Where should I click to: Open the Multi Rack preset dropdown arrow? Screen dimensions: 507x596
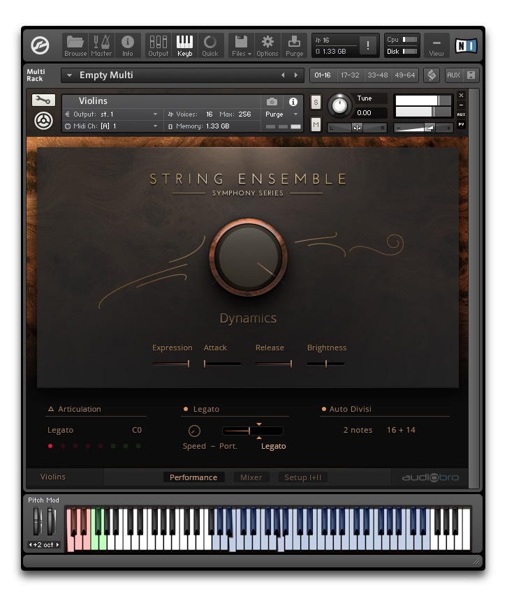pos(69,75)
